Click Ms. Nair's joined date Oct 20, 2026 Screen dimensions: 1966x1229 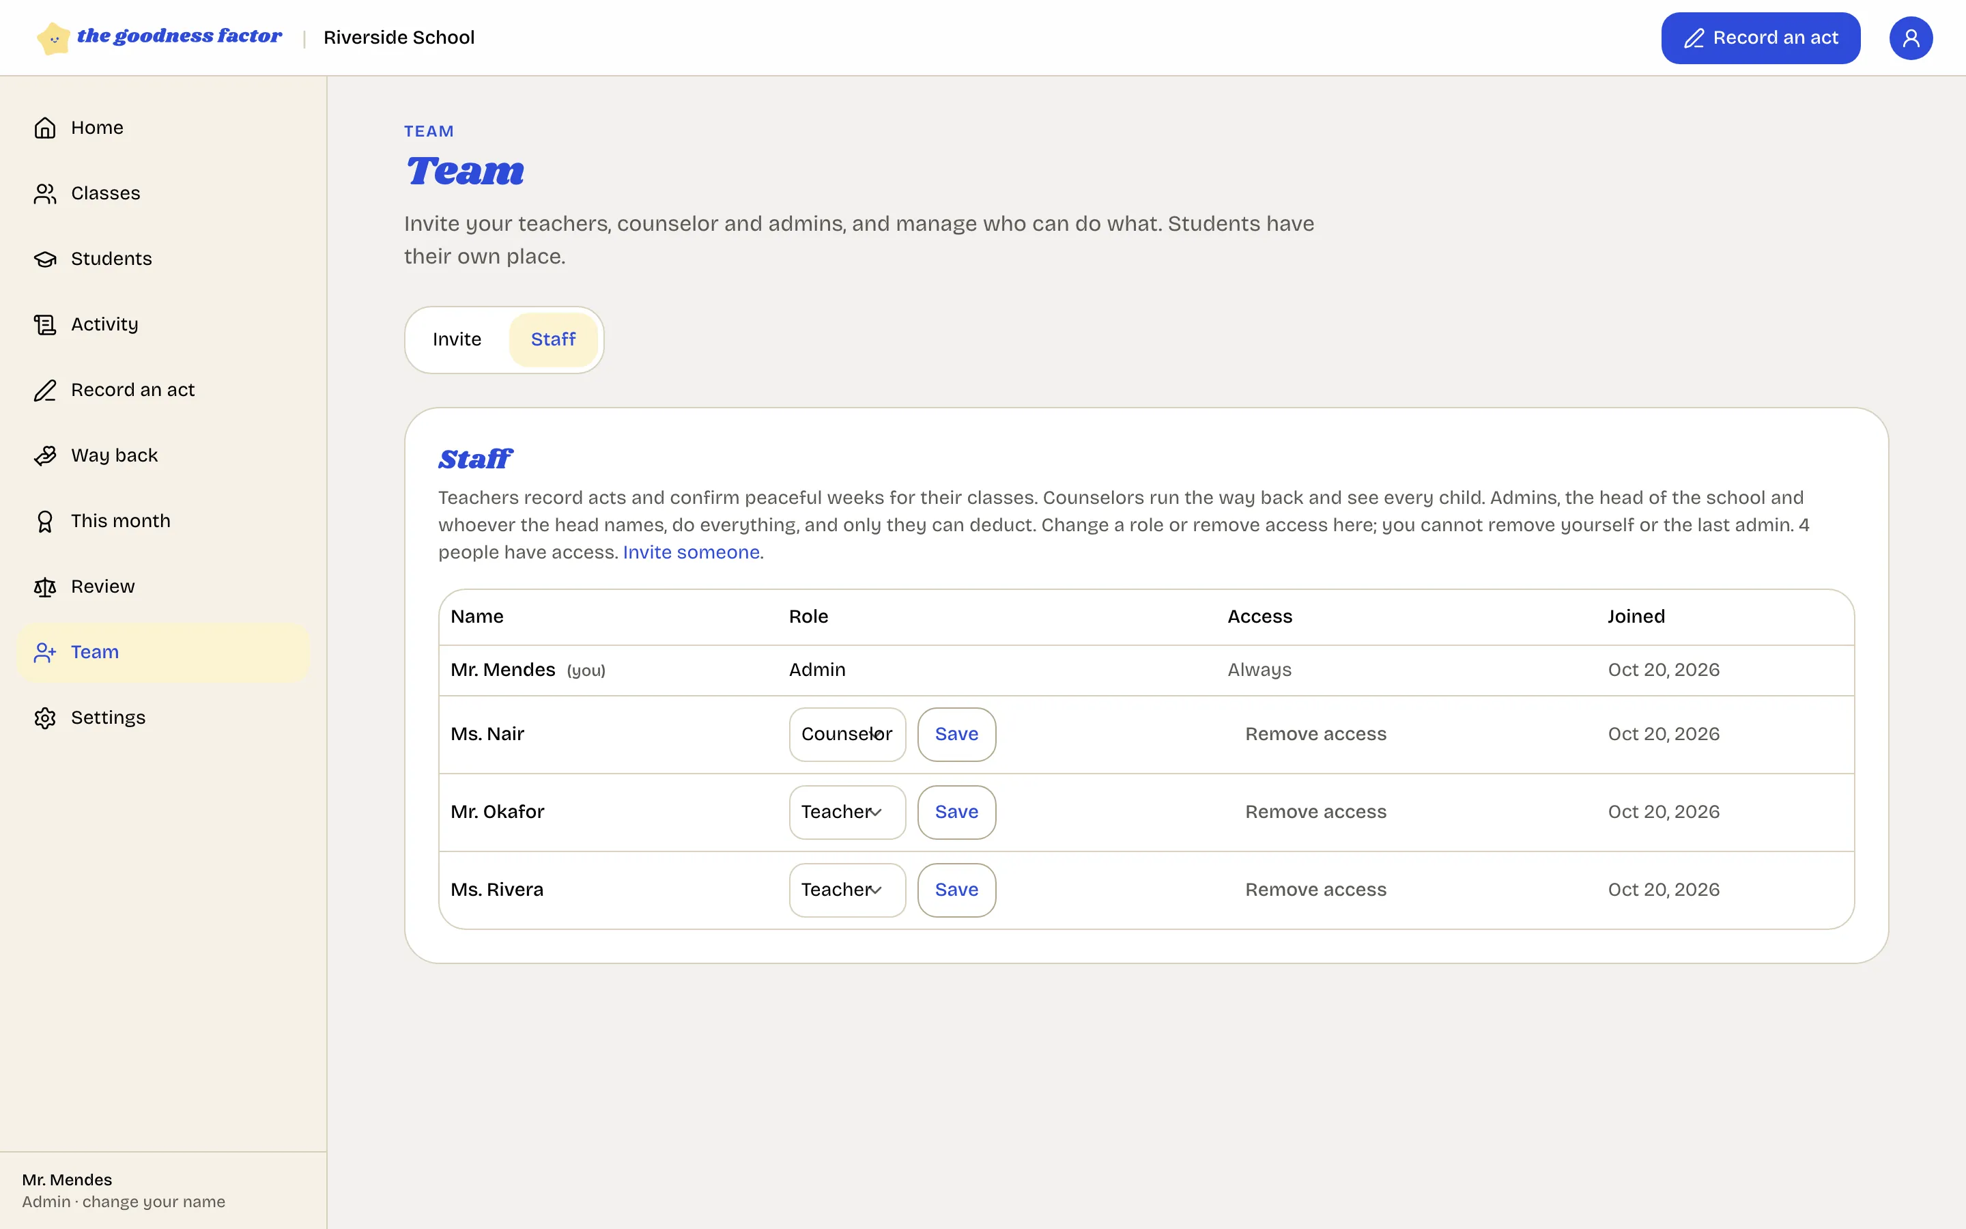[1664, 734]
